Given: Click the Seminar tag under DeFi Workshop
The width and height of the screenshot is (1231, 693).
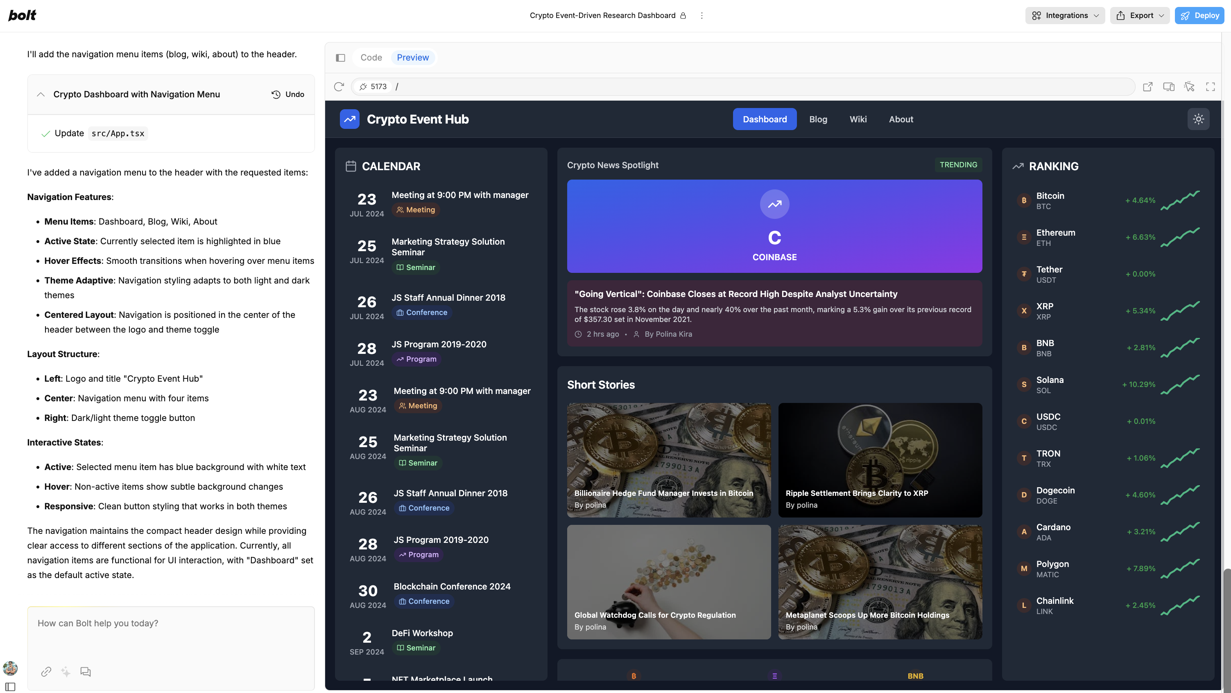Looking at the screenshot, I should (416, 648).
